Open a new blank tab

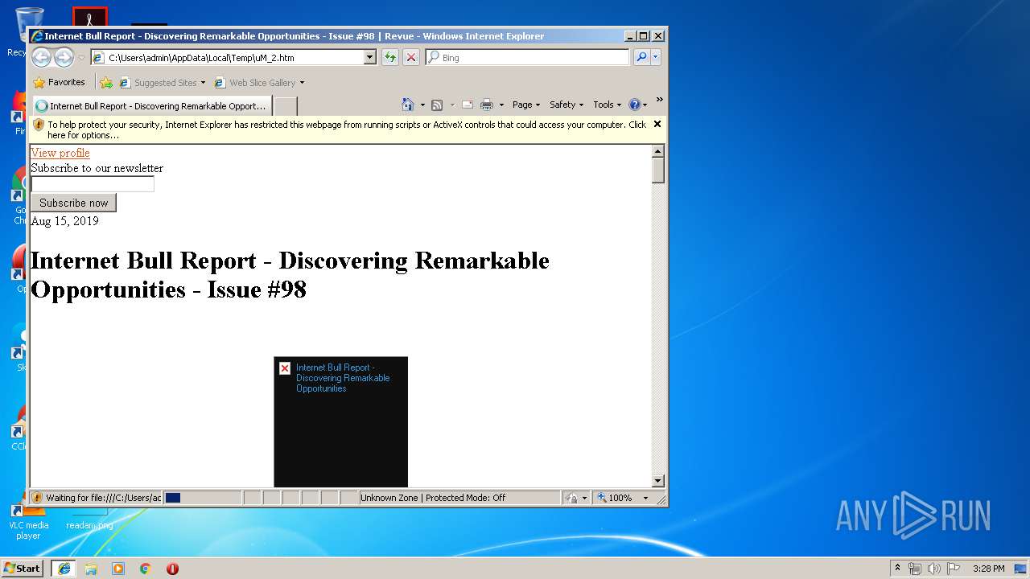[x=286, y=105]
